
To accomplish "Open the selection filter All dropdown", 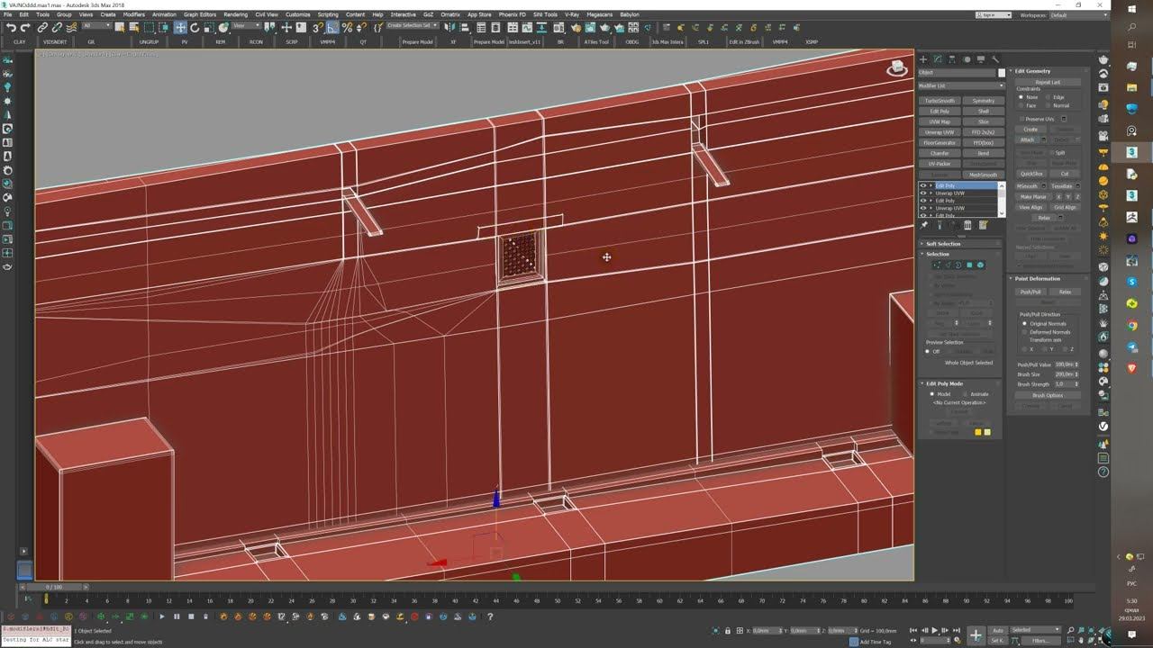I will pyautogui.click(x=96, y=26).
